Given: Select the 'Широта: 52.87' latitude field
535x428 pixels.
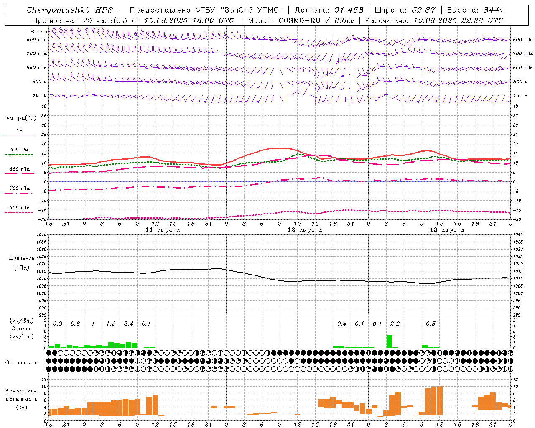Looking at the screenshot, I should click(405, 10).
